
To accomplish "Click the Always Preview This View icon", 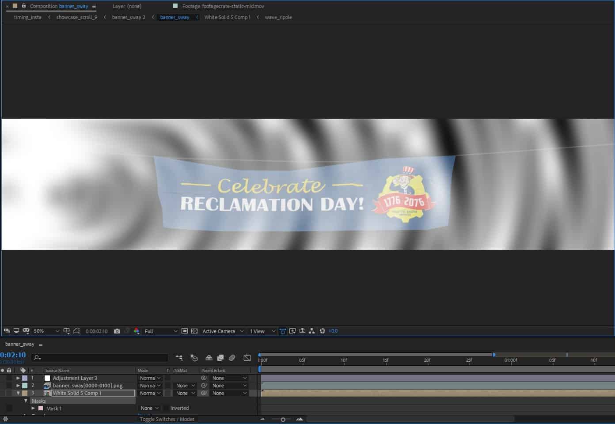I will (7, 331).
